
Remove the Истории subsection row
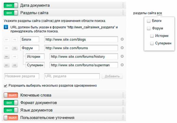(122, 56)
